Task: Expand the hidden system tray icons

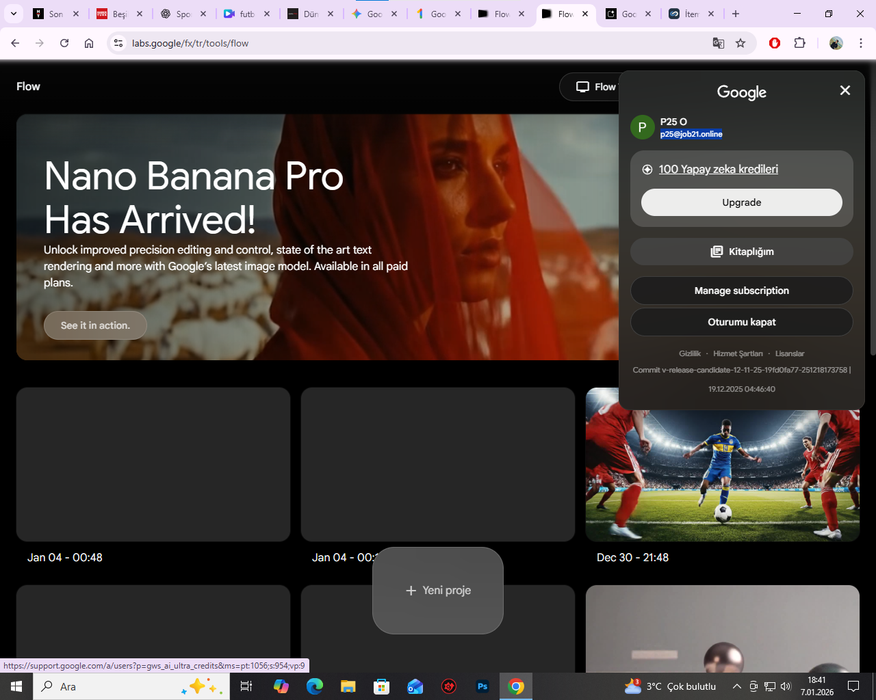Action: click(736, 686)
